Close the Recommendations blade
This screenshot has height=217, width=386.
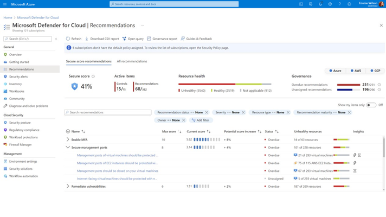pos(381,25)
